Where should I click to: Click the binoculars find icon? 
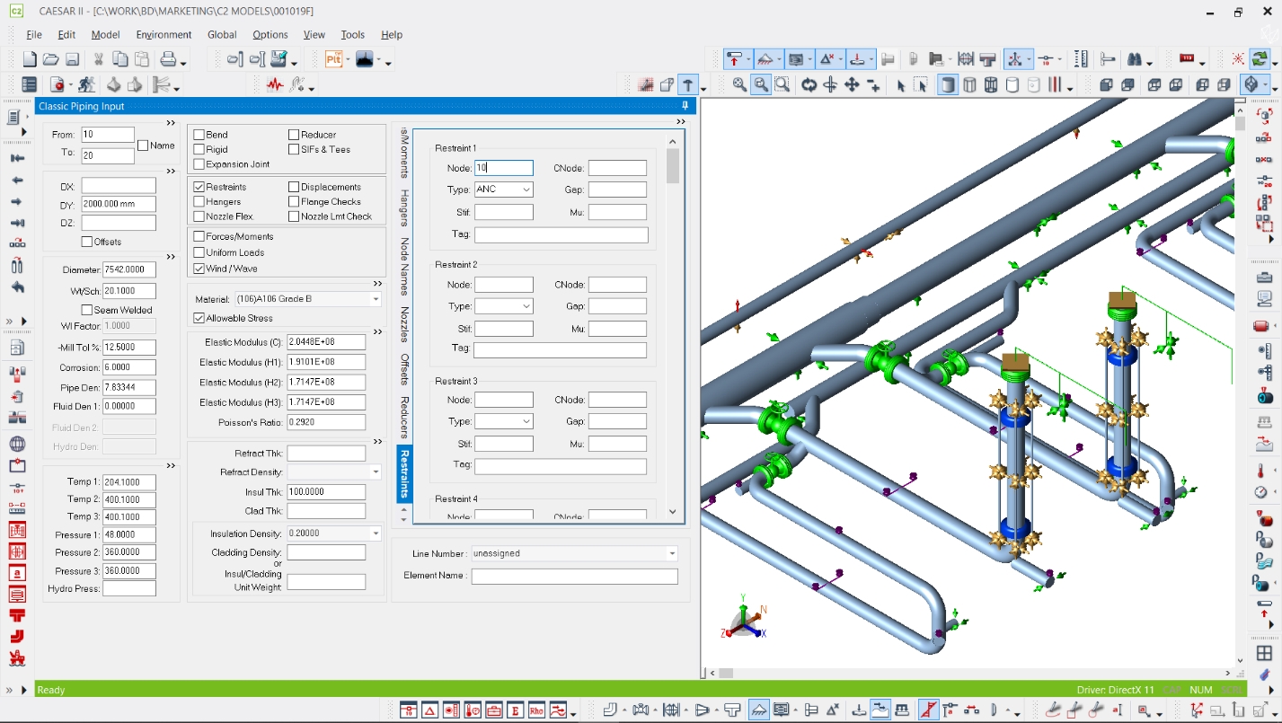pyautogui.click(x=1135, y=59)
